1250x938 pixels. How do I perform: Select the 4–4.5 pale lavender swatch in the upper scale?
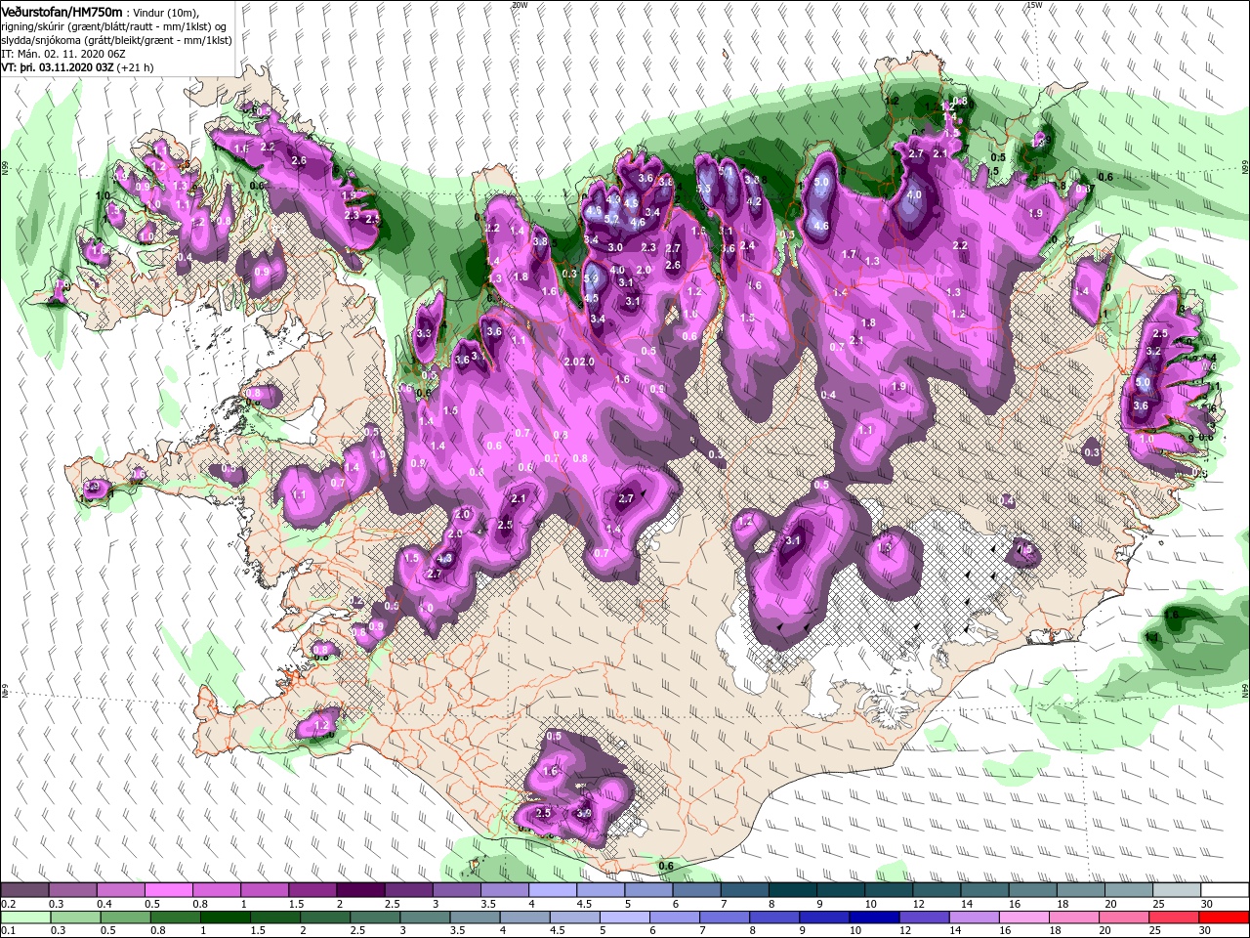553,890
